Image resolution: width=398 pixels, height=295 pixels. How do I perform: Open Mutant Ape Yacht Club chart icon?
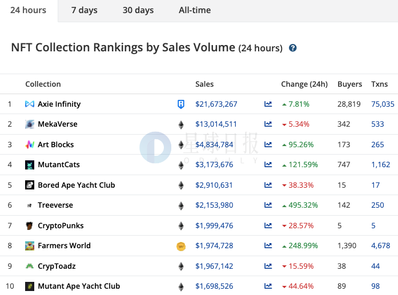pyautogui.click(x=268, y=286)
